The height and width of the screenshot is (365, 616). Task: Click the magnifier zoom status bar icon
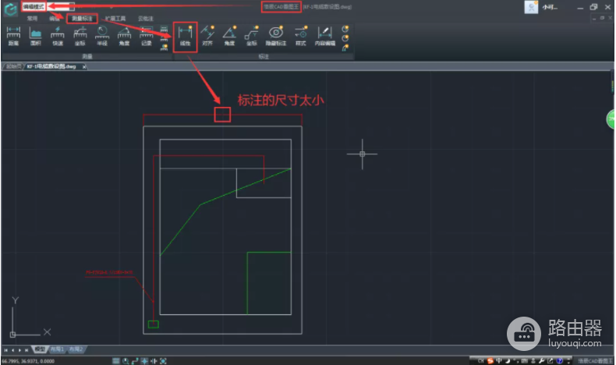126,360
